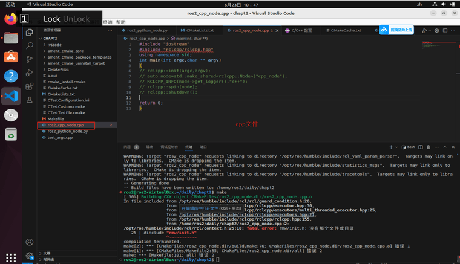Open Makefile in the explorer
Image resolution: width=460 pixels, height=264 pixels.
click(x=56, y=119)
